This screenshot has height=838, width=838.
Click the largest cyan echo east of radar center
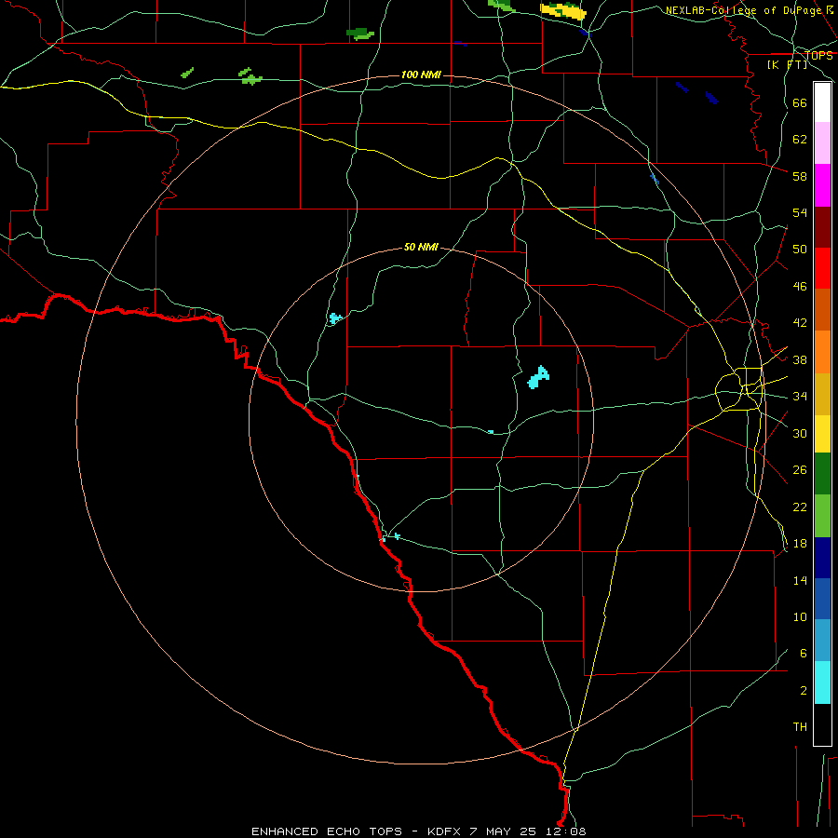538,377
